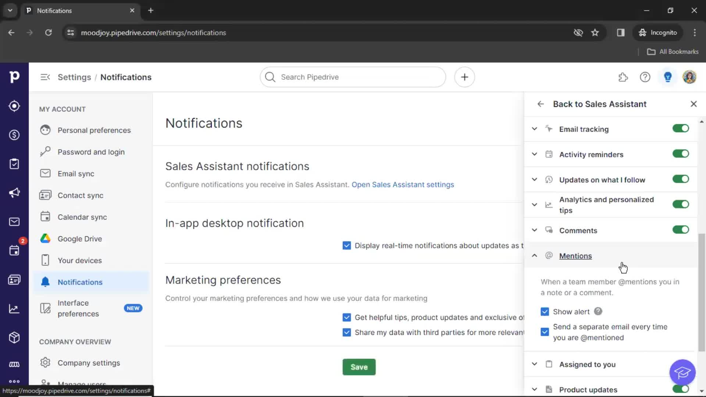Open the Deals sidebar icon

pyautogui.click(x=14, y=135)
